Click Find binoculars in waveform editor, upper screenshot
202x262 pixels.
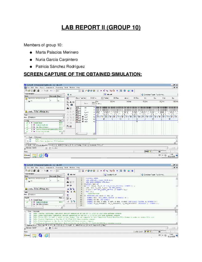click(x=68, y=108)
